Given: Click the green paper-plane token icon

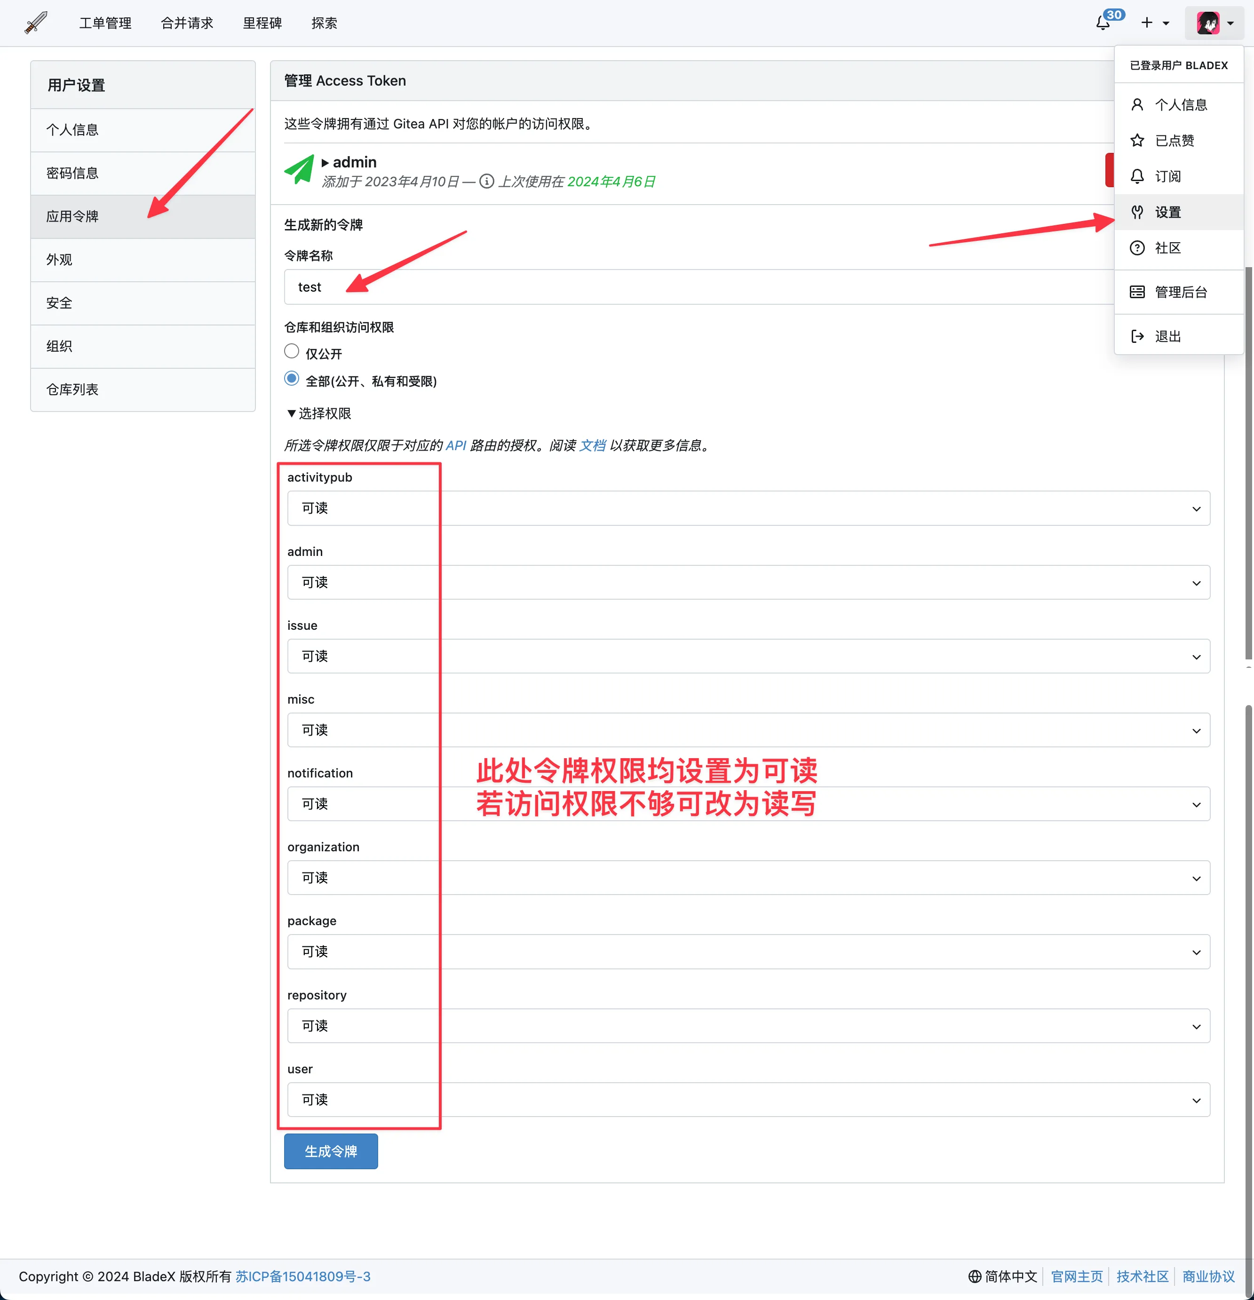Looking at the screenshot, I should [299, 170].
